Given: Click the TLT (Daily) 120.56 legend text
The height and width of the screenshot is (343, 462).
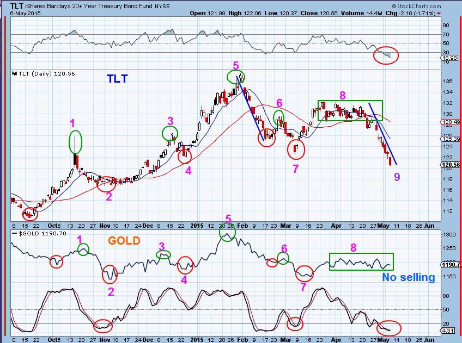Looking at the screenshot, I should (x=47, y=74).
